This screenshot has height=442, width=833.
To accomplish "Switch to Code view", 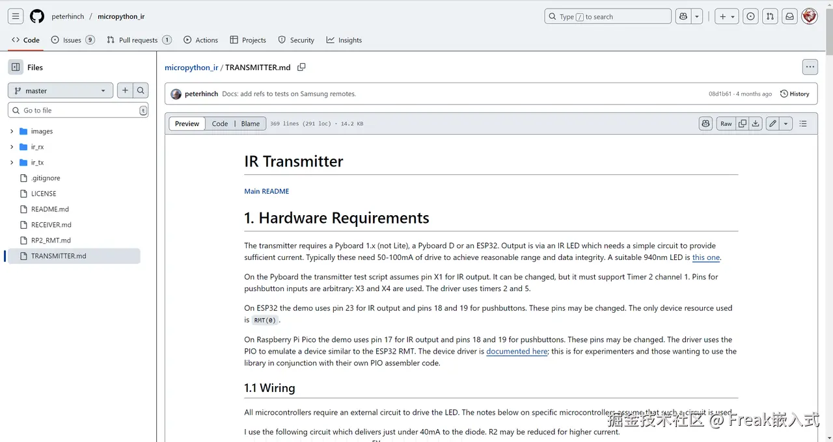I will pyautogui.click(x=220, y=123).
